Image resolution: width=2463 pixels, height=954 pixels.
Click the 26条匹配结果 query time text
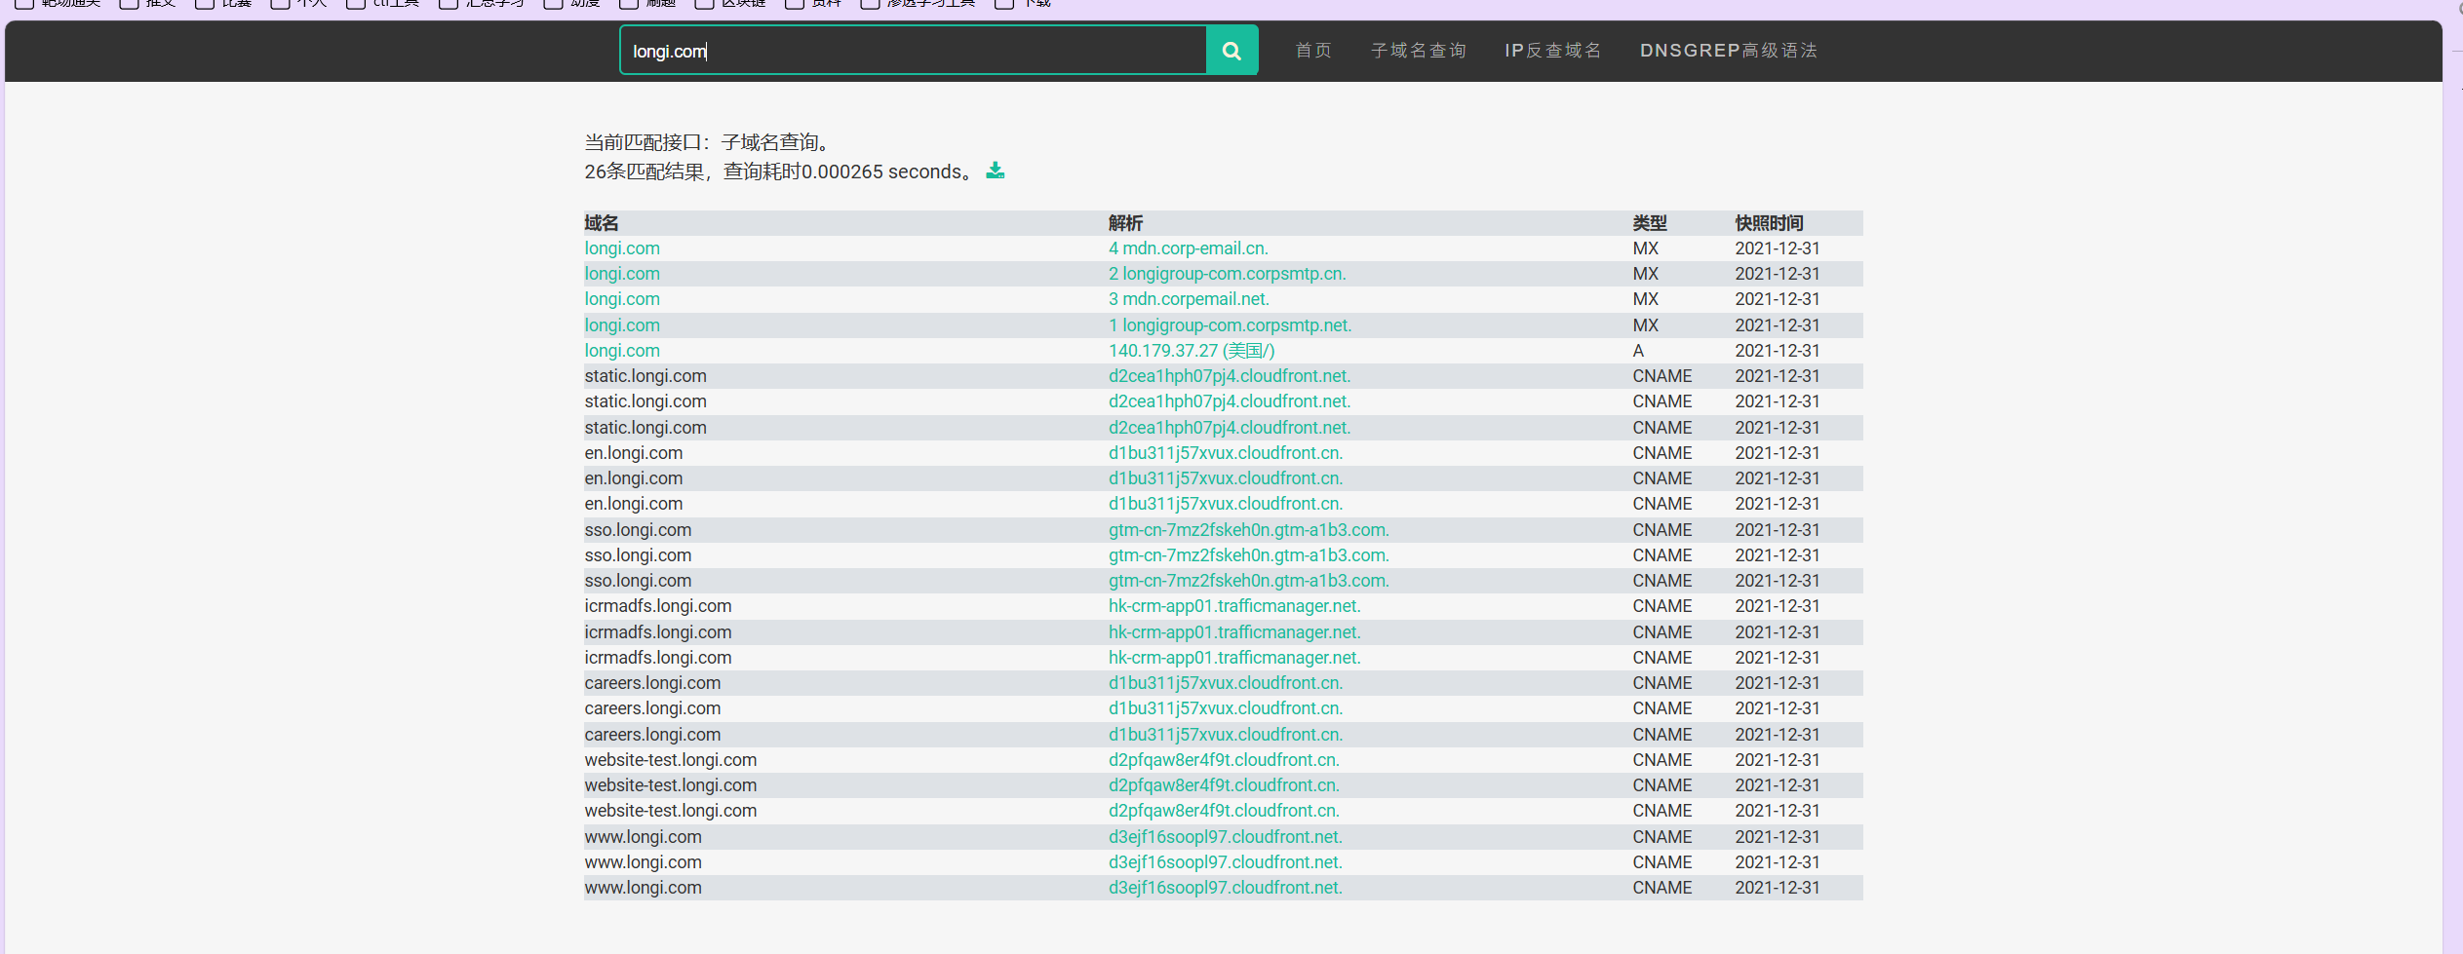tap(779, 172)
